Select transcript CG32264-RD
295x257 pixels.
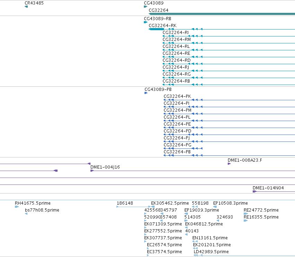coord(176,60)
